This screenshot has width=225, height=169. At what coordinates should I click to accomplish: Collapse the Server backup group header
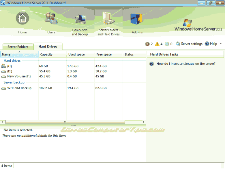tap(14, 82)
